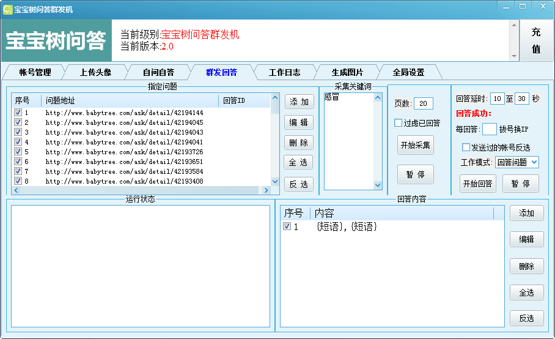Go to the 工作日志 tab
The height and width of the screenshot is (339, 555).
click(284, 72)
